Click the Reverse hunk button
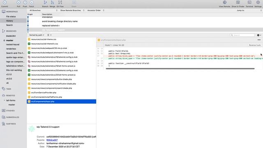Image resolution: width=263 pixels, height=148 pixels. tap(255, 45)
